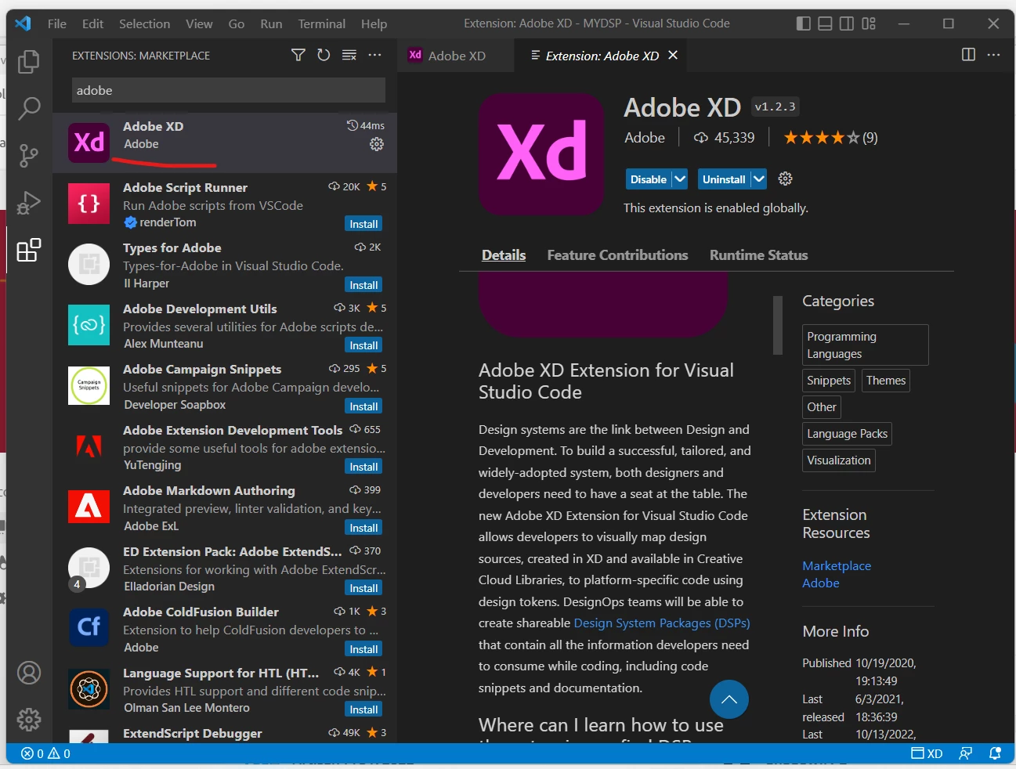The image size is (1016, 769).
Task: Split the editor to the right
Action: point(968,55)
